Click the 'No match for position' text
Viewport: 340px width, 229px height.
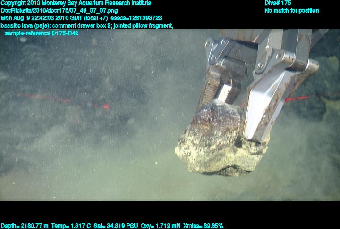(292, 11)
